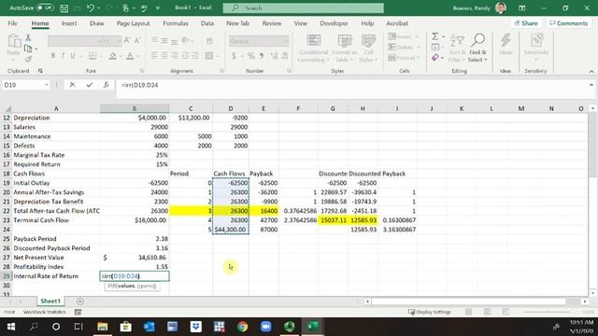Click the vertical scrollbar down arrow
Screen dimensions: 598x336
[592, 293]
